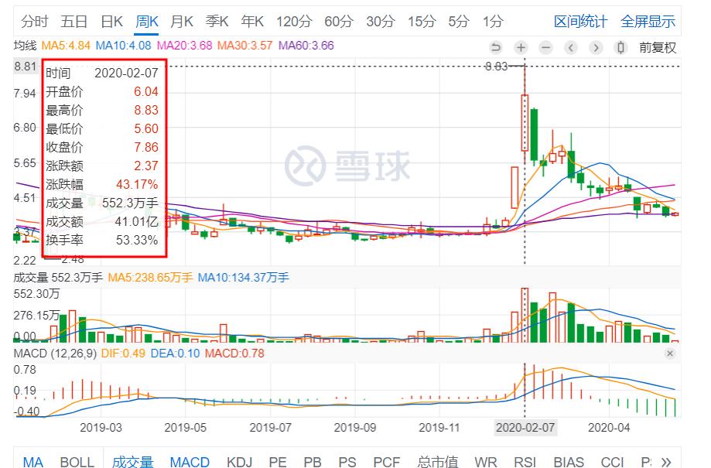
Task: Close the MACD indicator with its X icon
Action: point(670,353)
